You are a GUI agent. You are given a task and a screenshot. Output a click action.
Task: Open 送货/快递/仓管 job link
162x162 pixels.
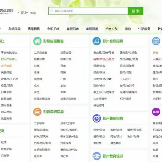102,79
